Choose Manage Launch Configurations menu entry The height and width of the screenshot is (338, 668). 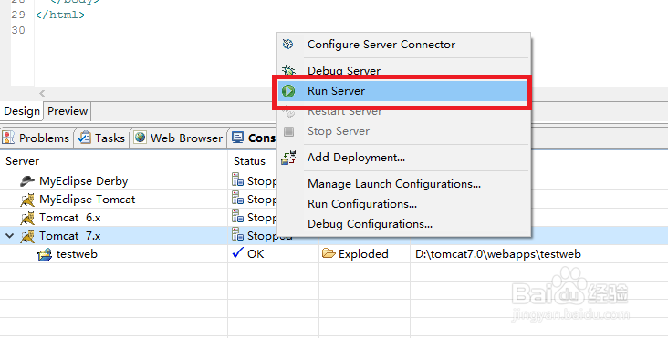click(394, 184)
